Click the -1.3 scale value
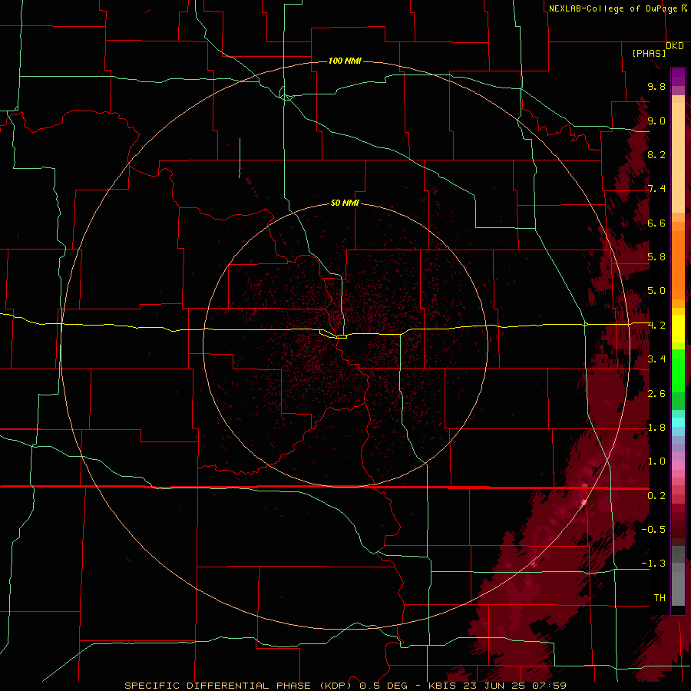The height and width of the screenshot is (691, 691). pyautogui.click(x=653, y=564)
